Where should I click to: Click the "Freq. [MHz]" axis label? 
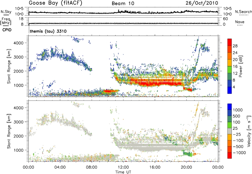(6, 21)
